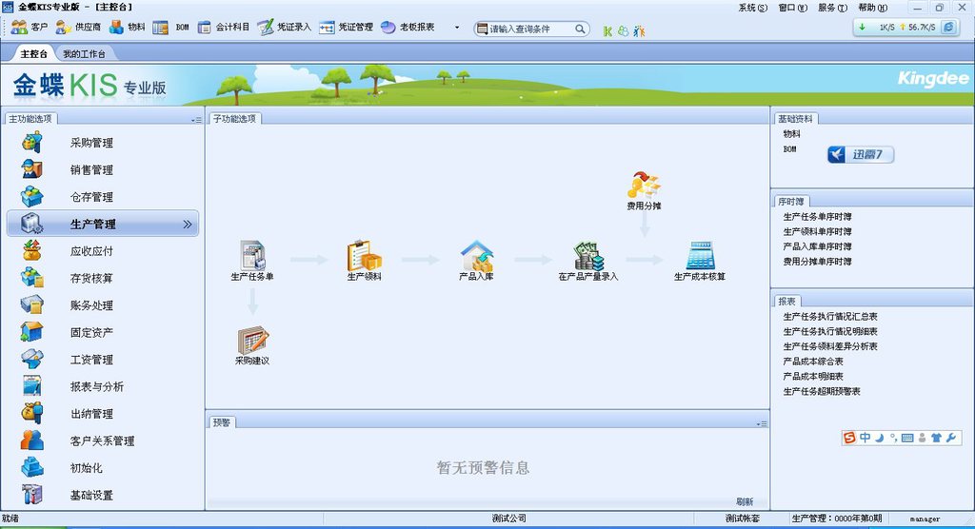Open the 生产任务执行情况汇总表 report link
The height and width of the screenshot is (529, 975).
click(830, 317)
